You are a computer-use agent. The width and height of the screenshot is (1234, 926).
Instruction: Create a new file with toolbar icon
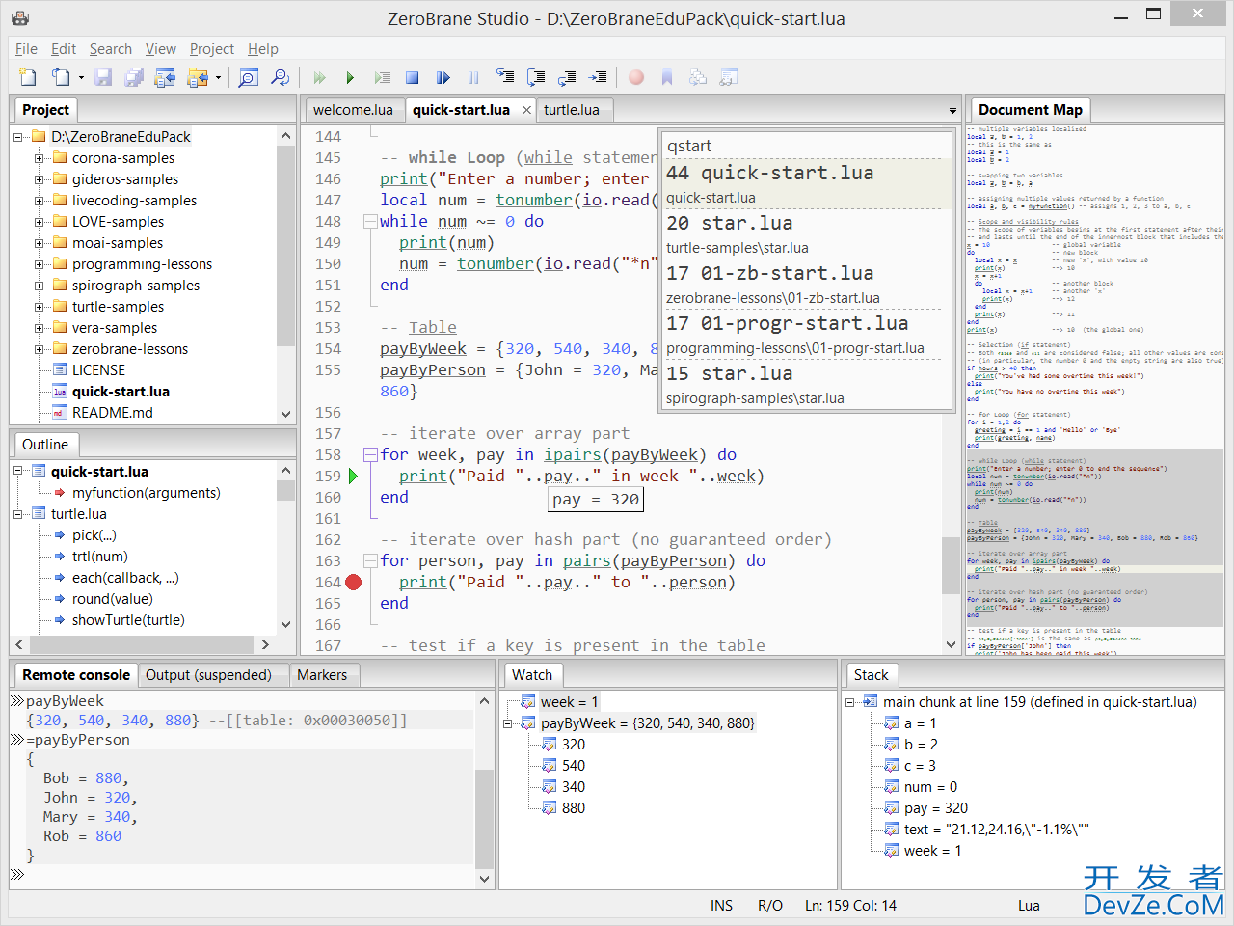[x=27, y=77]
